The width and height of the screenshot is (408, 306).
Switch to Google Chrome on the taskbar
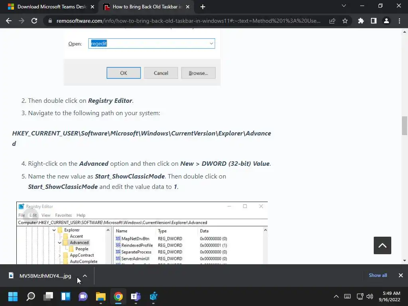(118, 296)
